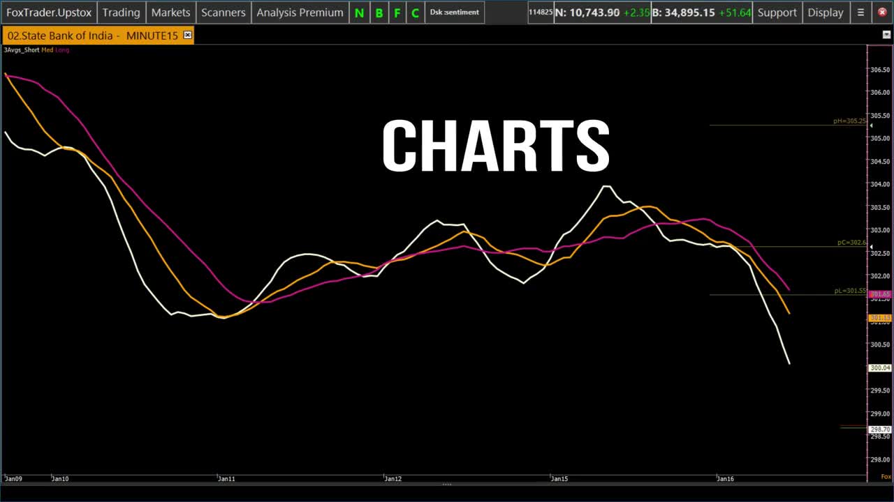Screen dimensions: 894x502
Task: Click the Med moving average legend label
Action: click(47, 50)
